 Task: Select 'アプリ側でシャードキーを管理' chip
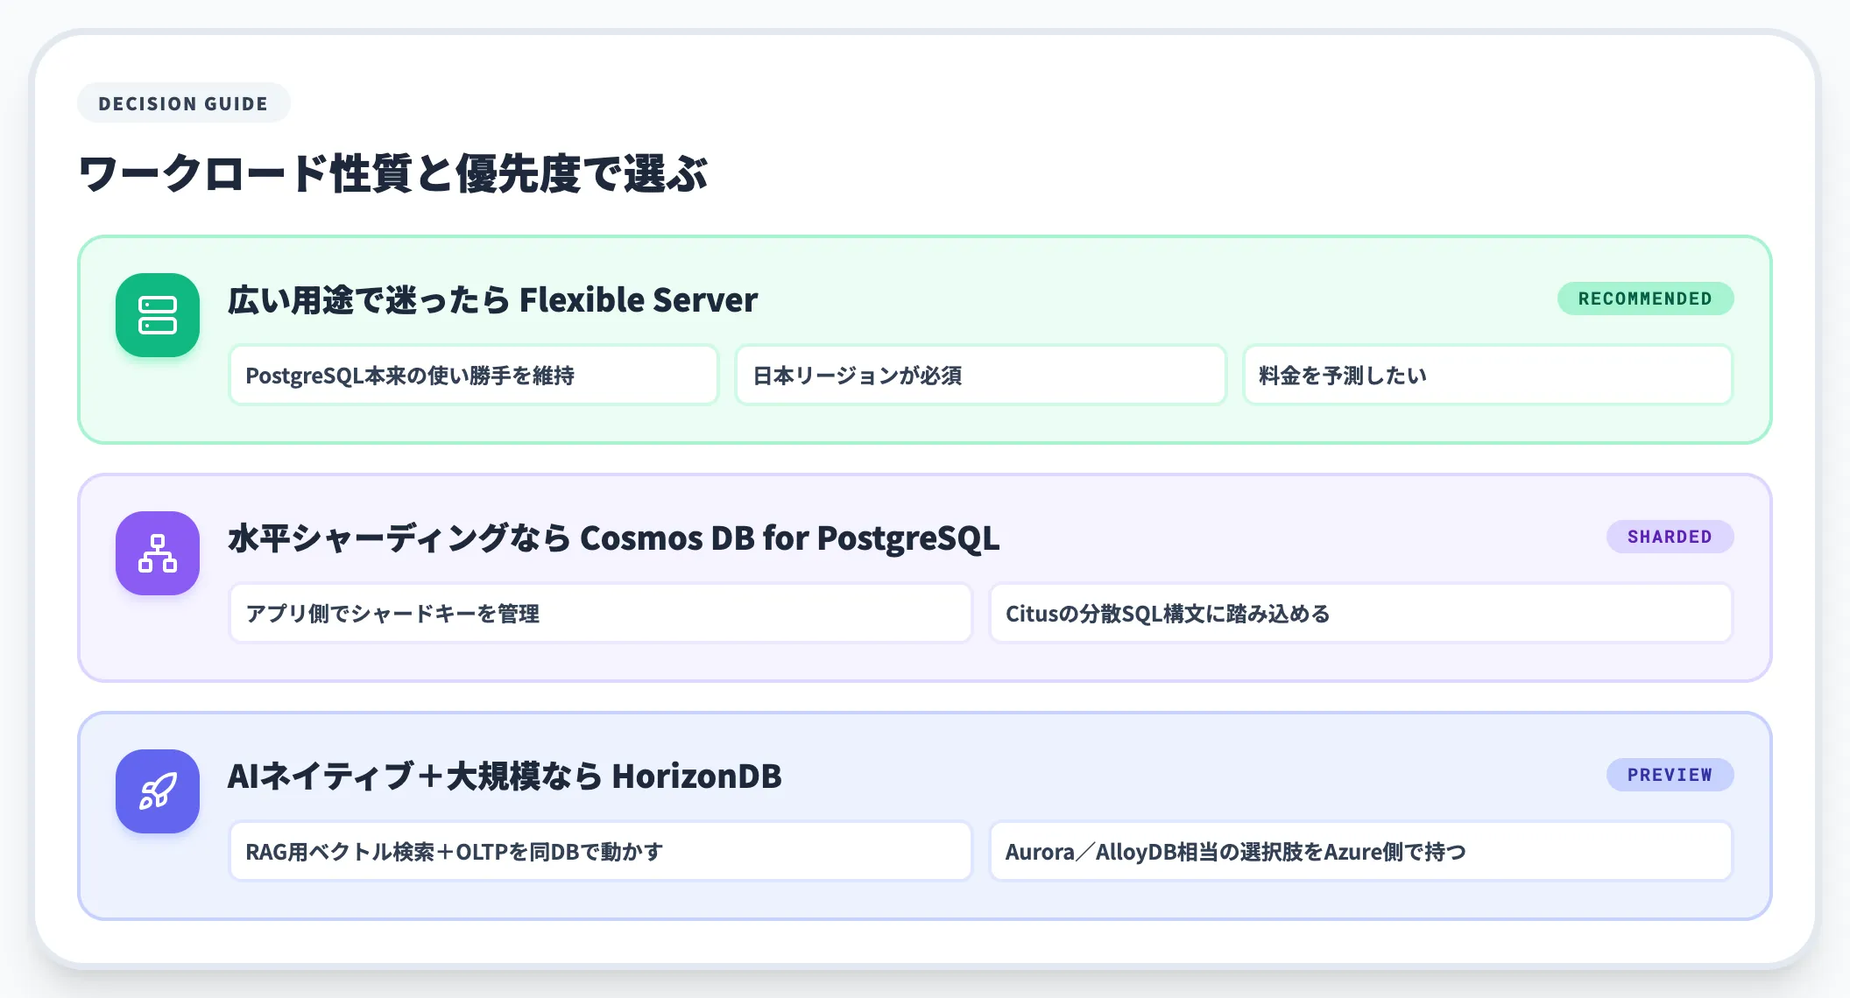[x=601, y=614]
